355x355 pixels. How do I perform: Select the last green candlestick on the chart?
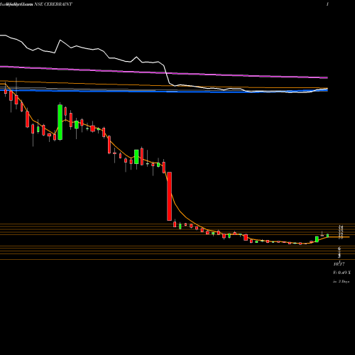click(328, 236)
